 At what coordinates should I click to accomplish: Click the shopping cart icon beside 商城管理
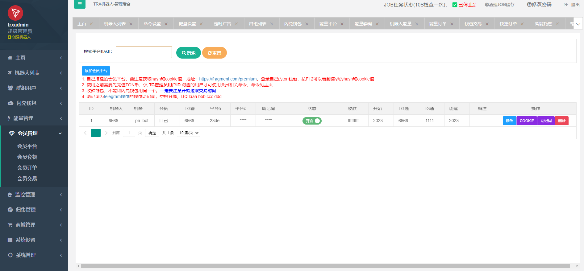10,225
